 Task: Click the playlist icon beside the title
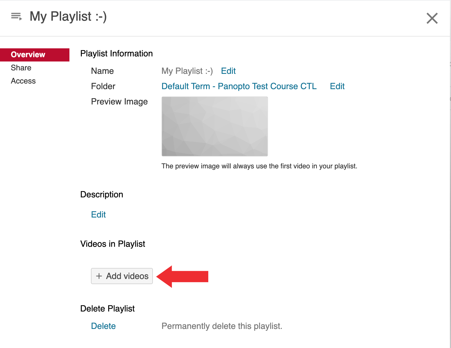[16, 16]
